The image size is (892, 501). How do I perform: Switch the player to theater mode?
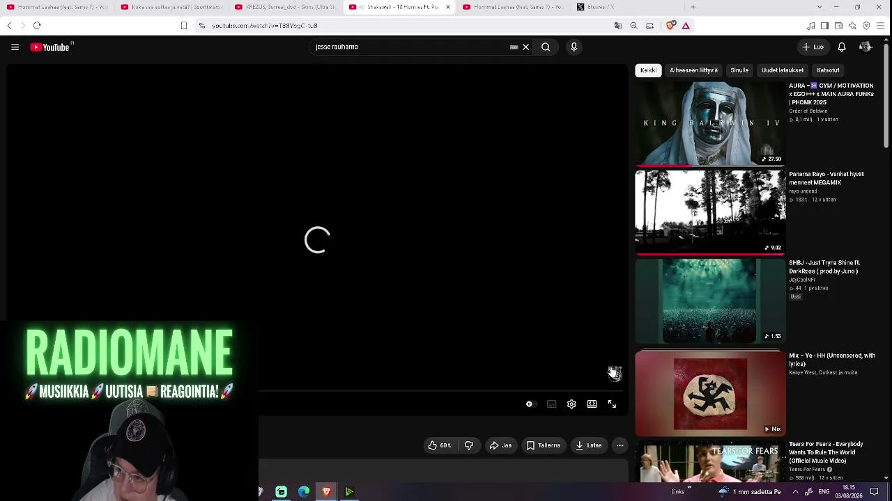tap(592, 404)
